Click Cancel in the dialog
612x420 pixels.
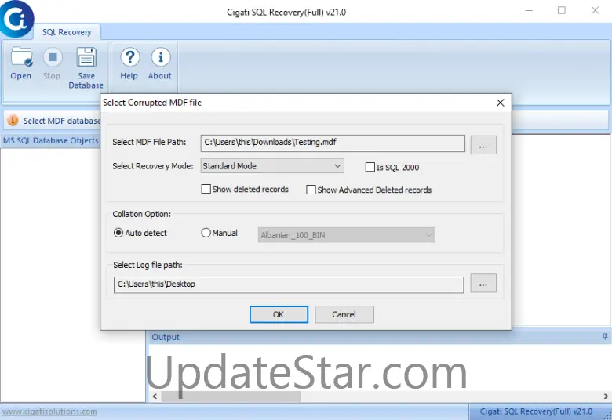(x=344, y=314)
